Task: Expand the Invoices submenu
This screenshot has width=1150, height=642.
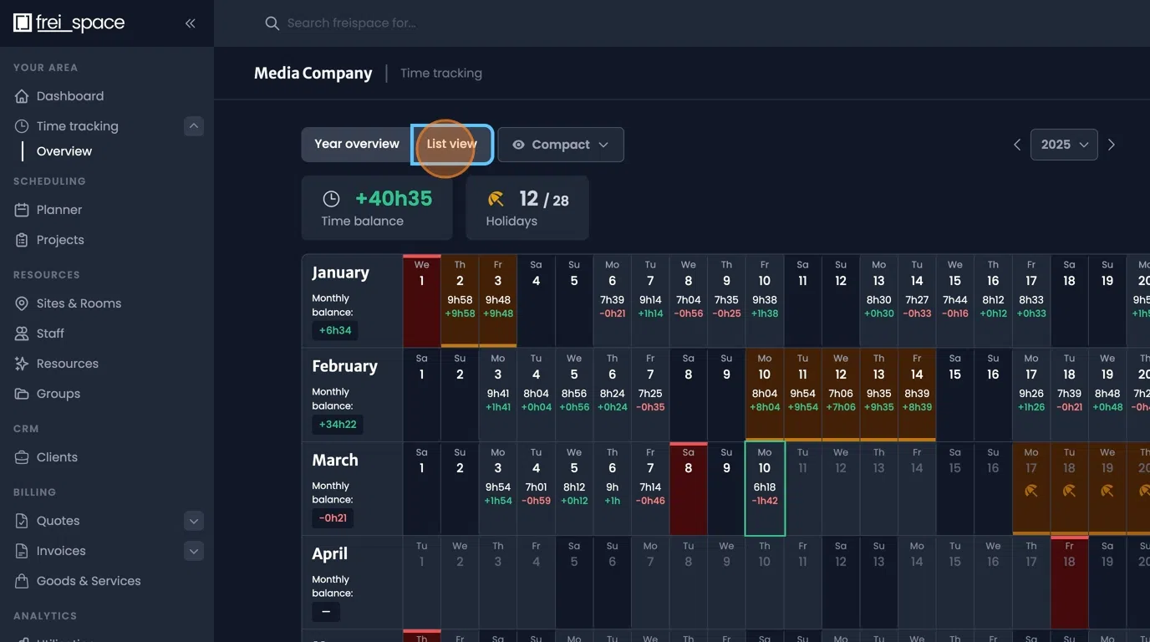Action: [x=193, y=551]
